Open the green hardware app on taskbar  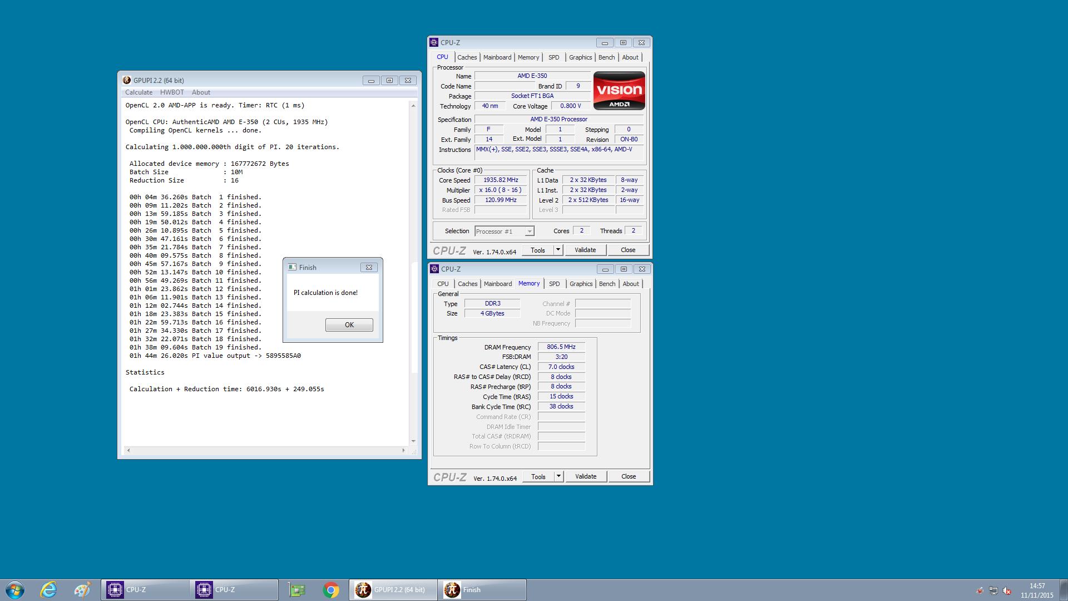[297, 590]
